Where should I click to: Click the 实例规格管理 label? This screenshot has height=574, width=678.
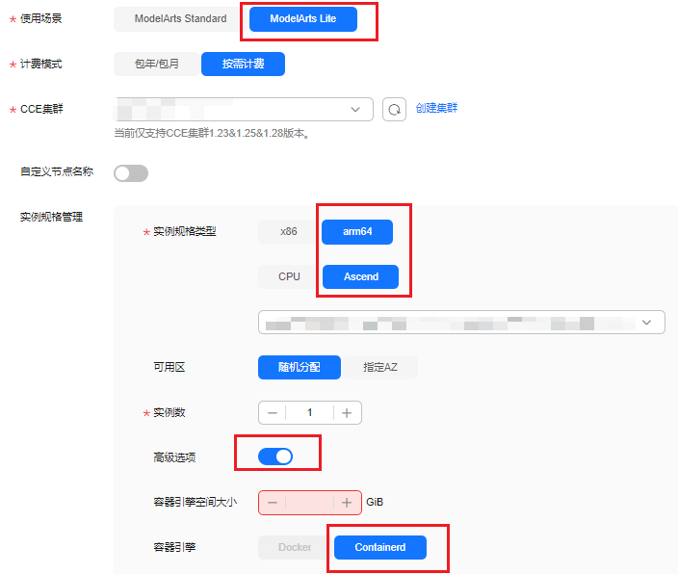pos(51,217)
